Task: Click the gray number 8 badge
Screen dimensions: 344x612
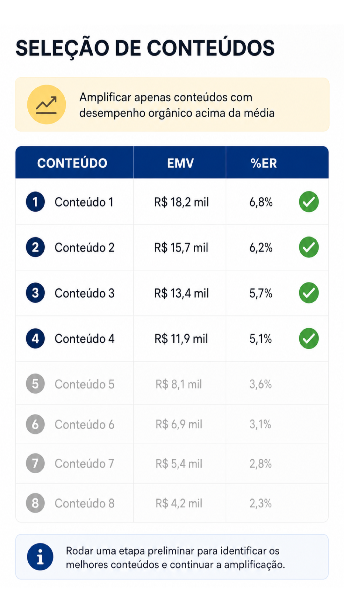Action: [x=35, y=503]
